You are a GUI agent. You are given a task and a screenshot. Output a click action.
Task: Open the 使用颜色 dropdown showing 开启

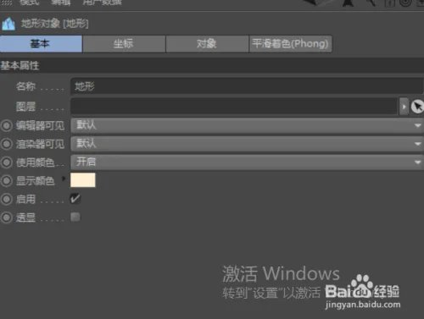click(x=247, y=162)
